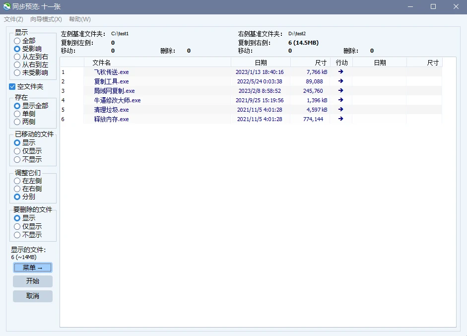This screenshot has height=336, width=467.
Task: Click the size value 89,088
Action: click(314, 81)
